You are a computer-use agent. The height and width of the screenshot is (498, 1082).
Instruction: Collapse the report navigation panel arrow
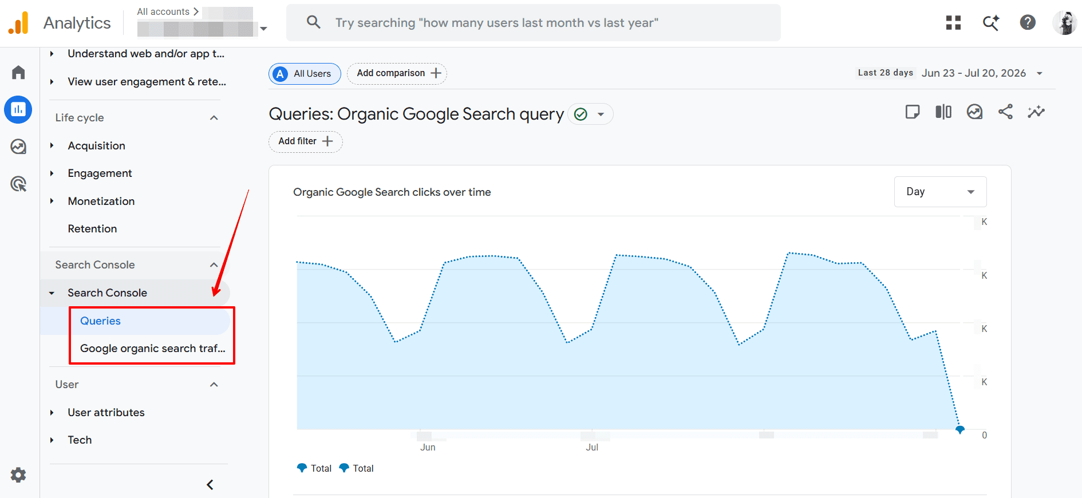point(210,485)
